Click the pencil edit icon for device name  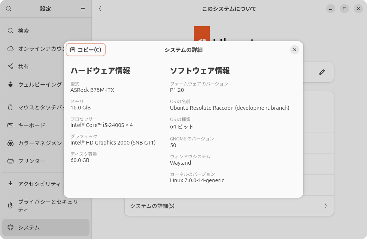point(322,72)
